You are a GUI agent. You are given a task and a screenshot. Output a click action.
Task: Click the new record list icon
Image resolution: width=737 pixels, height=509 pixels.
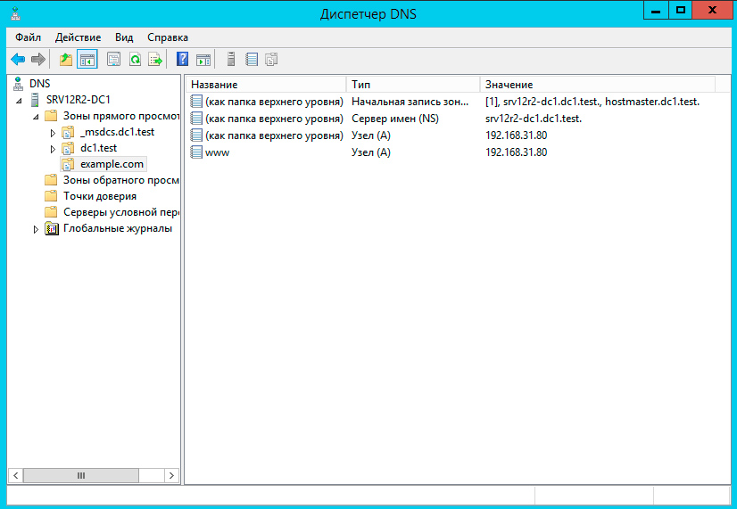click(x=253, y=60)
